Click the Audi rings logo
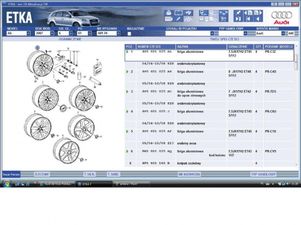 [x=282, y=15]
